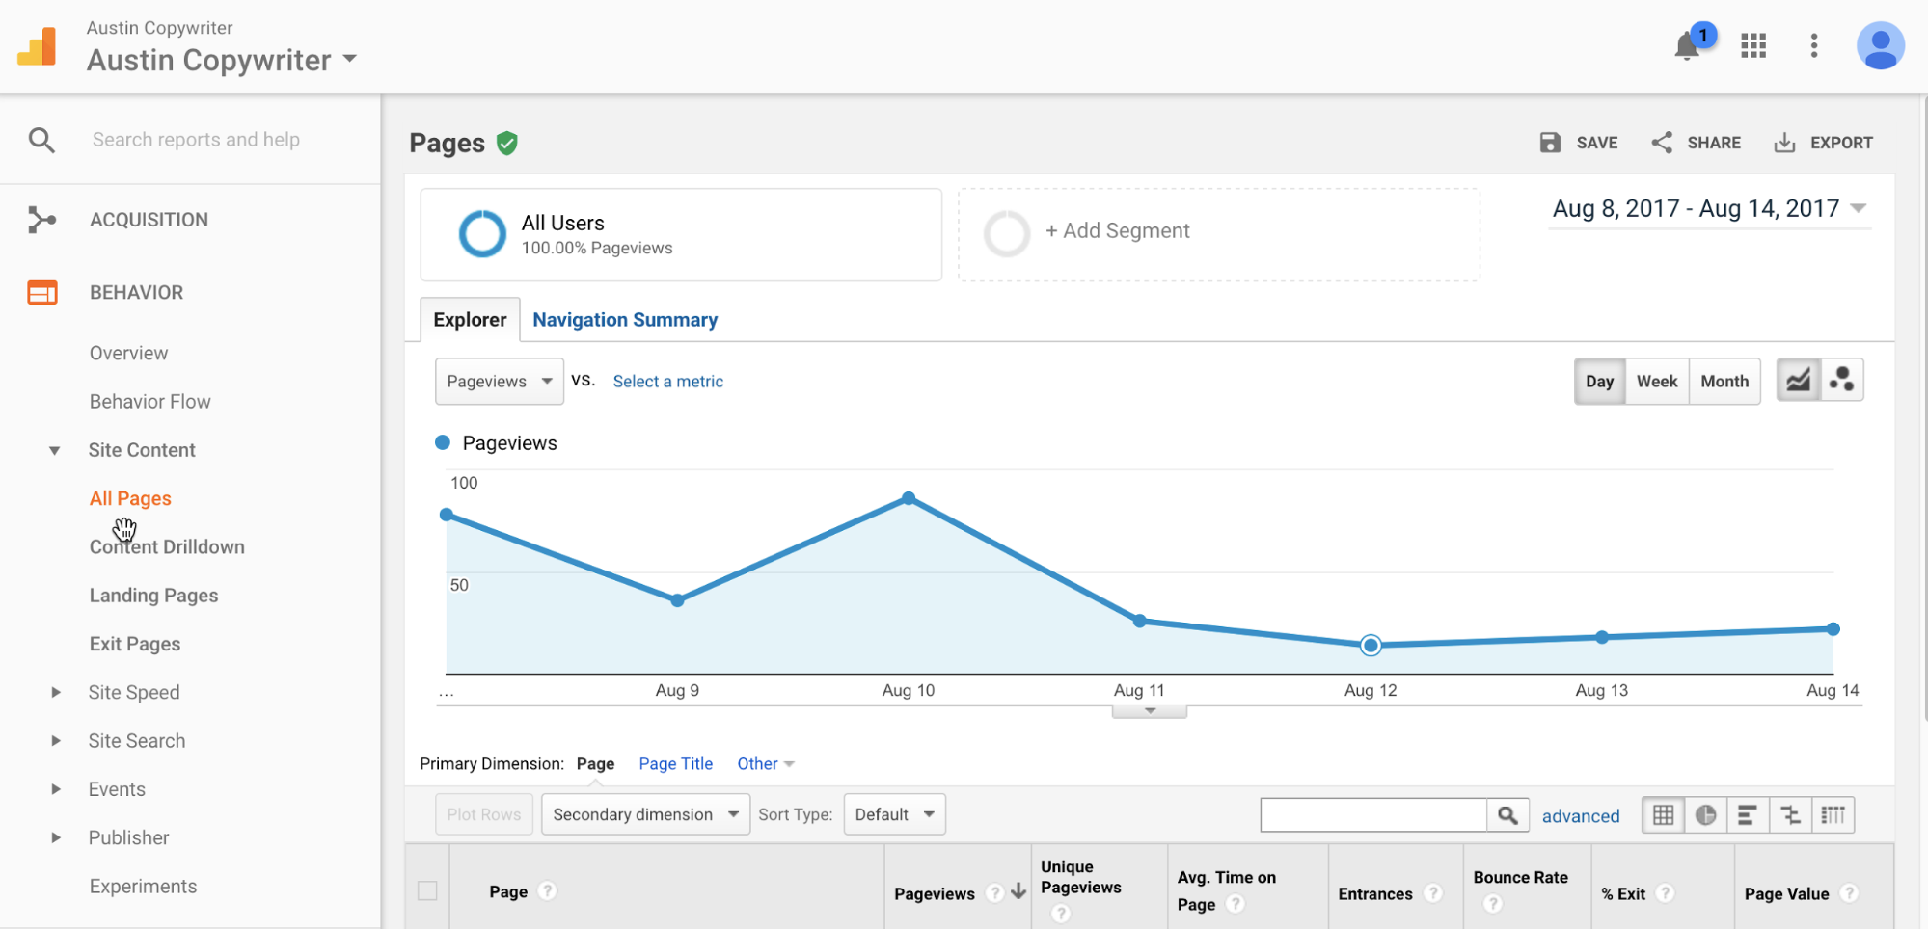Open the Sort Type Default dropdown
This screenshot has width=1928, height=929.
(x=893, y=813)
